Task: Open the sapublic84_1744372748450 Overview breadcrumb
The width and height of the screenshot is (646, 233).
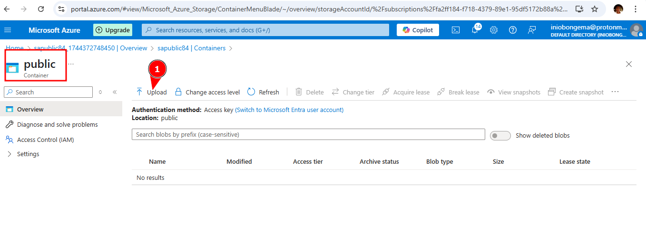Action: [90, 48]
